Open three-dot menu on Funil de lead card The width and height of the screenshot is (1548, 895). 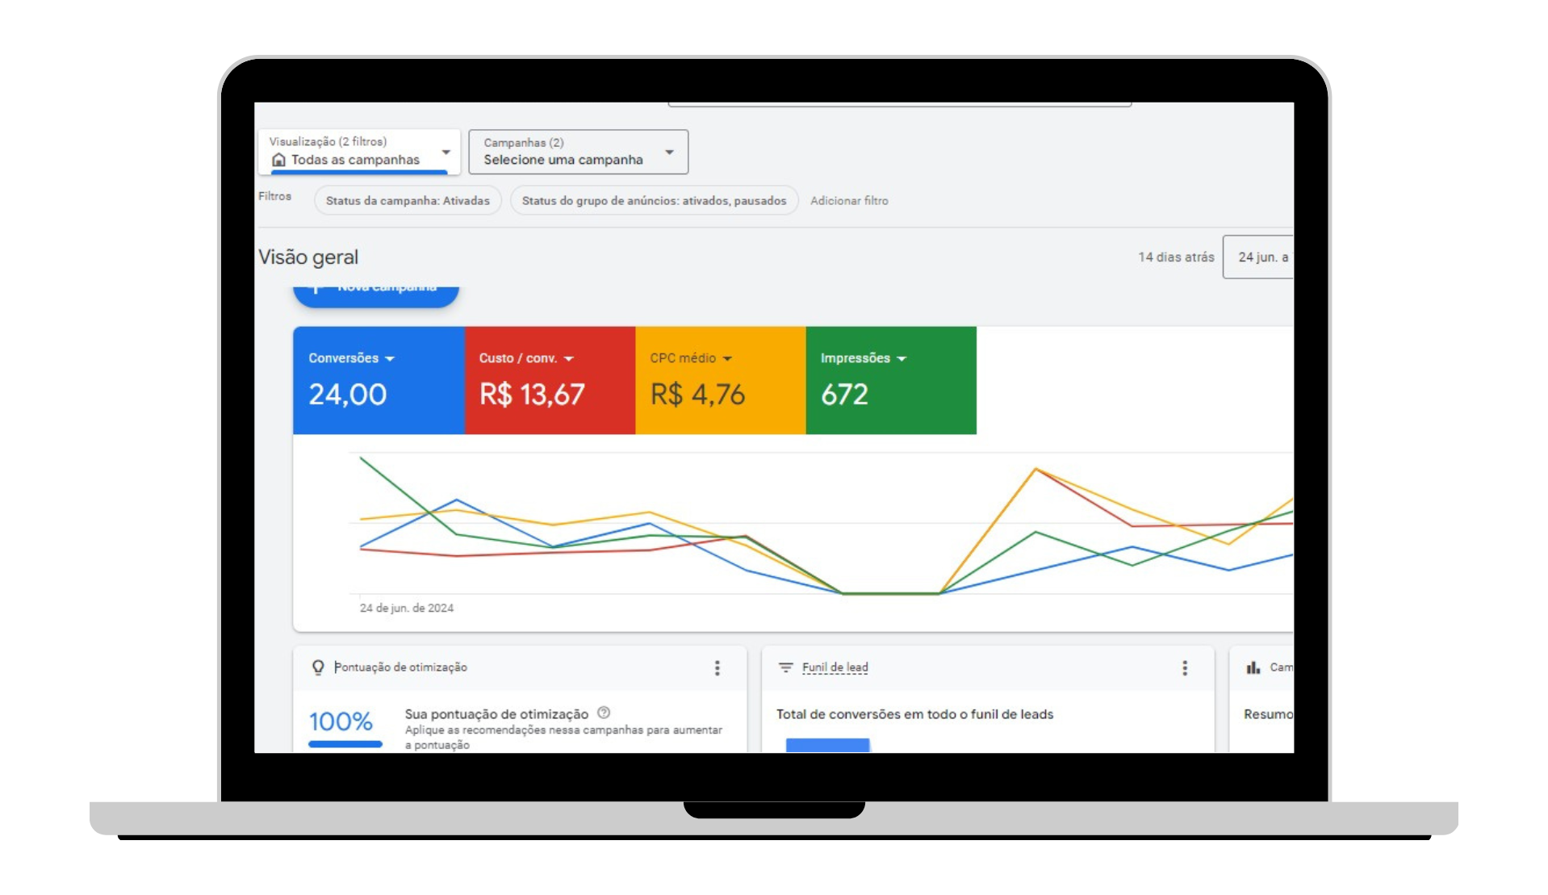point(1184,667)
